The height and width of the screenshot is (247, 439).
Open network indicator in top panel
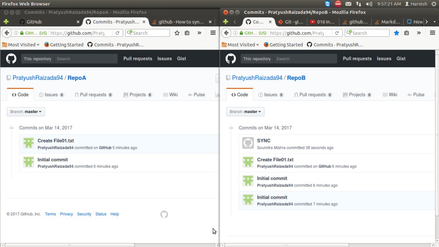[x=359, y=4]
